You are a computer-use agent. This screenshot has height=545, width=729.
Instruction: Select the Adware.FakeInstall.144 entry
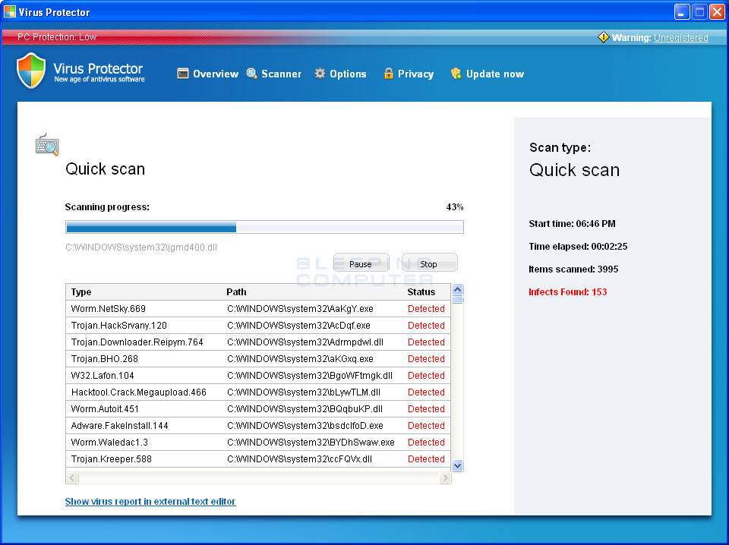[x=258, y=426]
